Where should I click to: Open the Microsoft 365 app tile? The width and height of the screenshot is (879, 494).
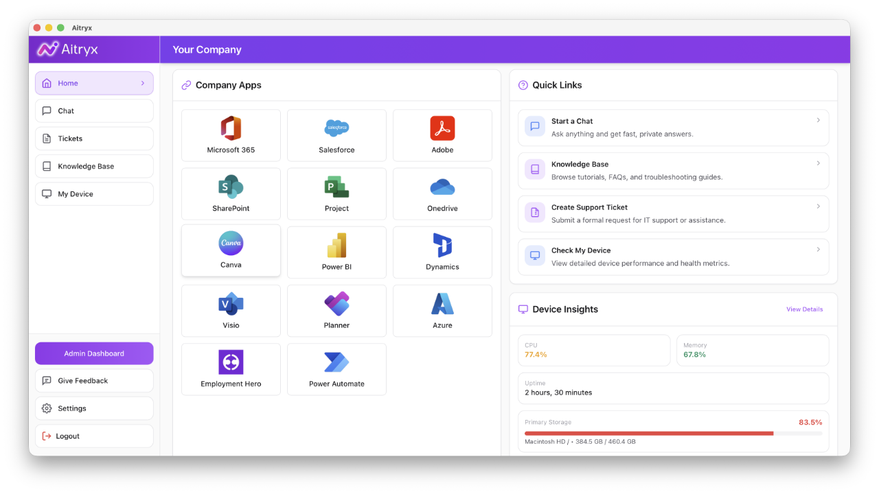coord(231,135)
